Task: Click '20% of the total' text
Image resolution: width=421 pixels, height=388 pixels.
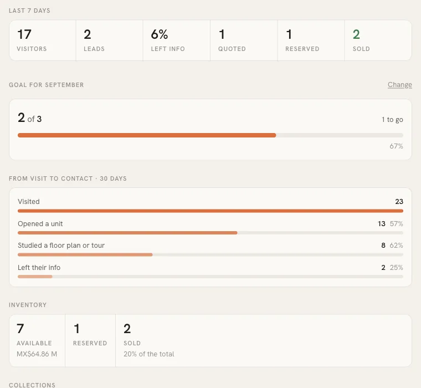Action: tap(149, 354)
